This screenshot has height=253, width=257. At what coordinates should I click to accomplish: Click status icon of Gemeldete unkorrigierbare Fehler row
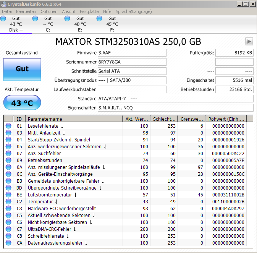(8, 181)
